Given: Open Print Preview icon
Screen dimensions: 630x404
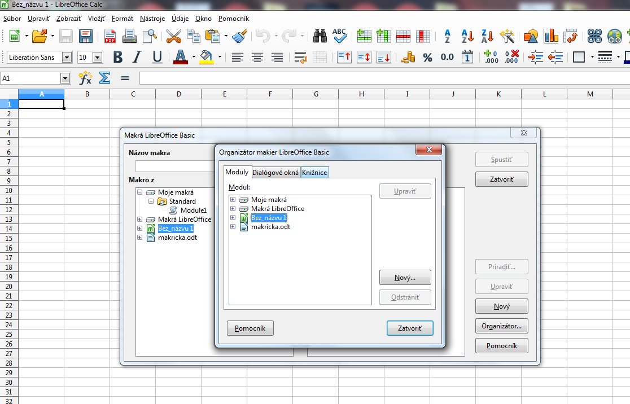Looking at the screenshot, I should tap(150, 36).
